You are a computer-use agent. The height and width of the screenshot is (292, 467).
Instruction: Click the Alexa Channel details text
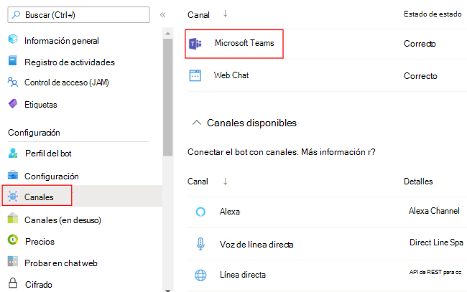tap(434, 211)
